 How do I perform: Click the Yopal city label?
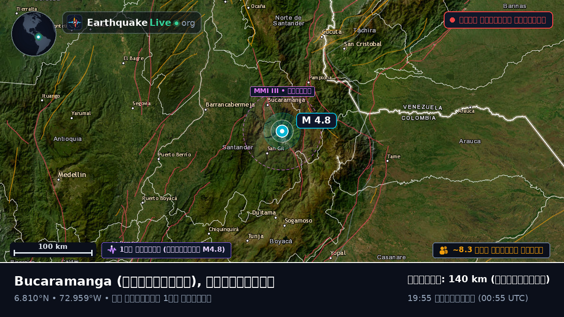337,253
